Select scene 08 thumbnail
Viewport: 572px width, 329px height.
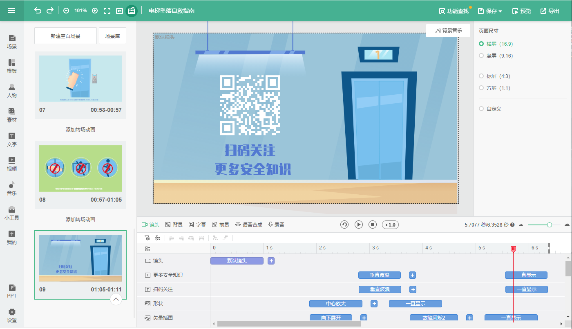(80, 168)
